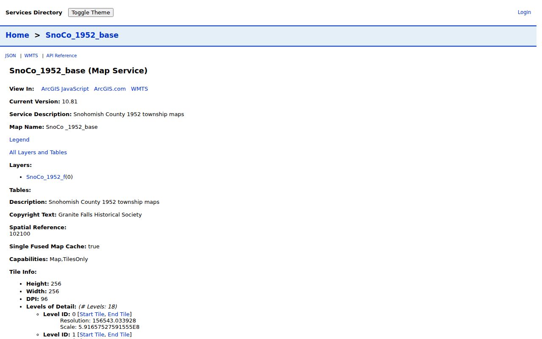Open Start Tile for Level ID 0

pyautogui.click(x=92, y=314)
